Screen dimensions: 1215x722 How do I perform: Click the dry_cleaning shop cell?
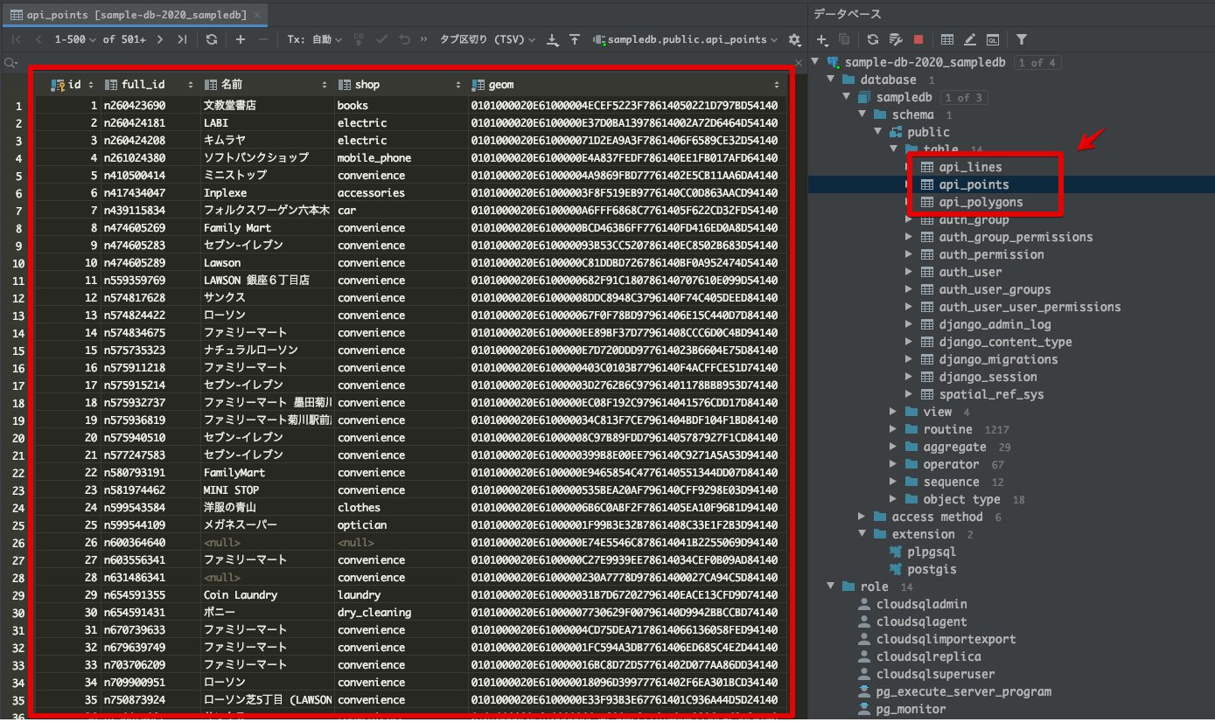point(401,613)
